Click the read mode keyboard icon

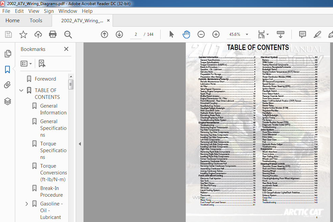pos(281,34)
